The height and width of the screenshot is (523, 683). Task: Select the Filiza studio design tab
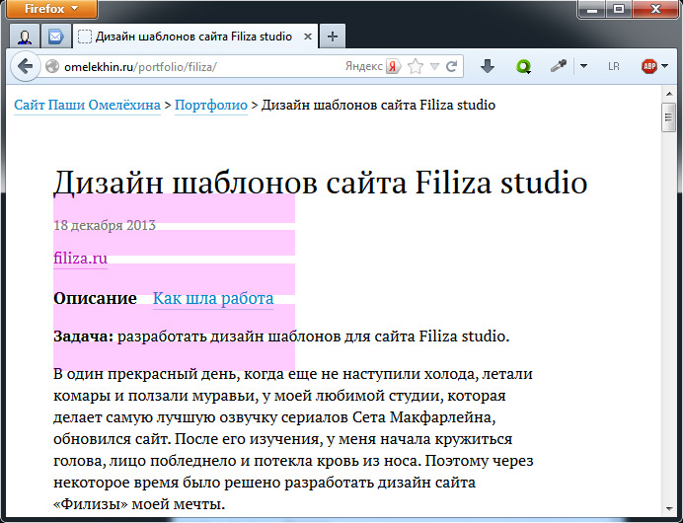[184, 37]
